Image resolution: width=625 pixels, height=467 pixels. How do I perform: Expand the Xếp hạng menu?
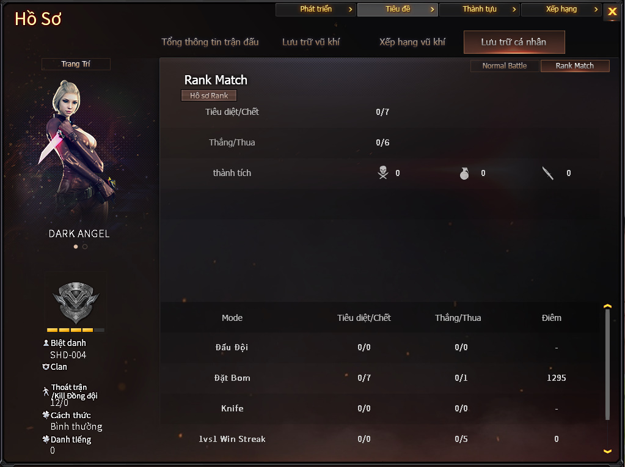561,9
